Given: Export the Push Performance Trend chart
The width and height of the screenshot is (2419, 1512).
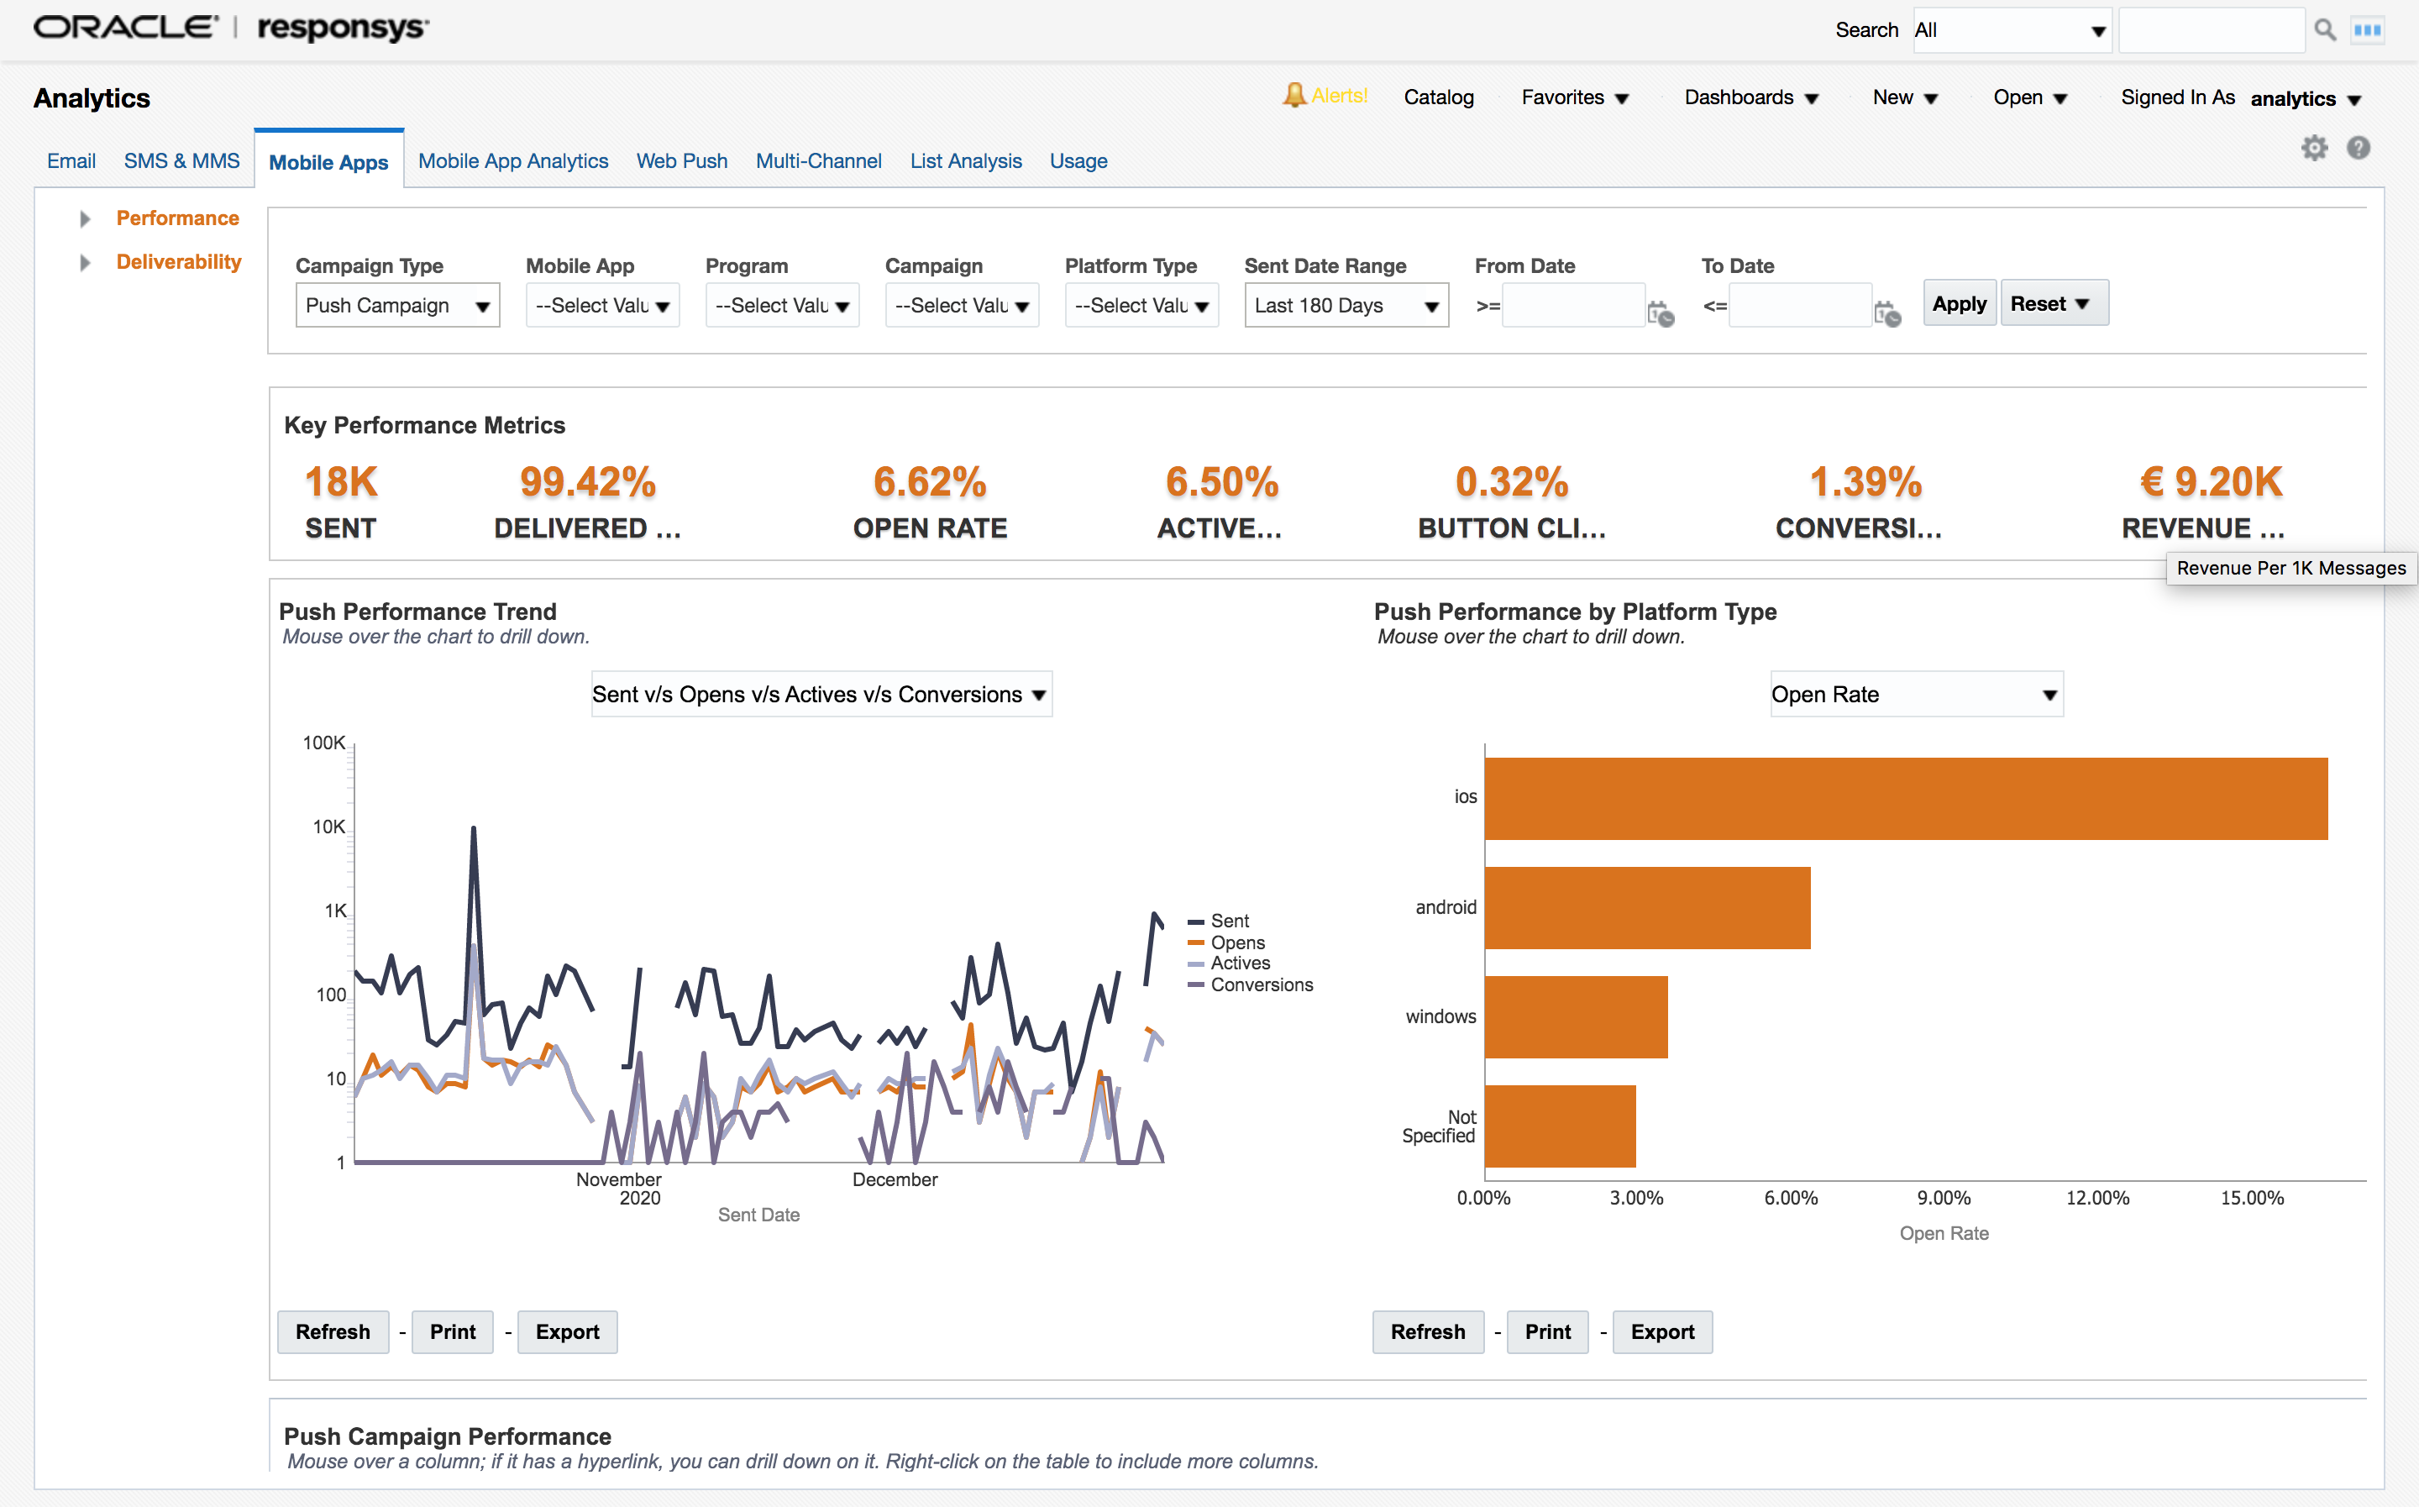Looking at the screenshot, I should 567,1332.
